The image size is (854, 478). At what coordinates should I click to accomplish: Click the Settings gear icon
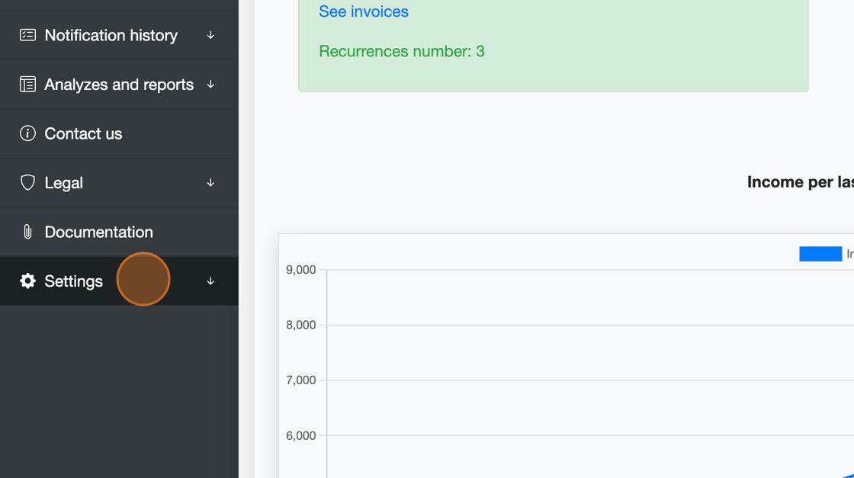click(x=27, y=281)
